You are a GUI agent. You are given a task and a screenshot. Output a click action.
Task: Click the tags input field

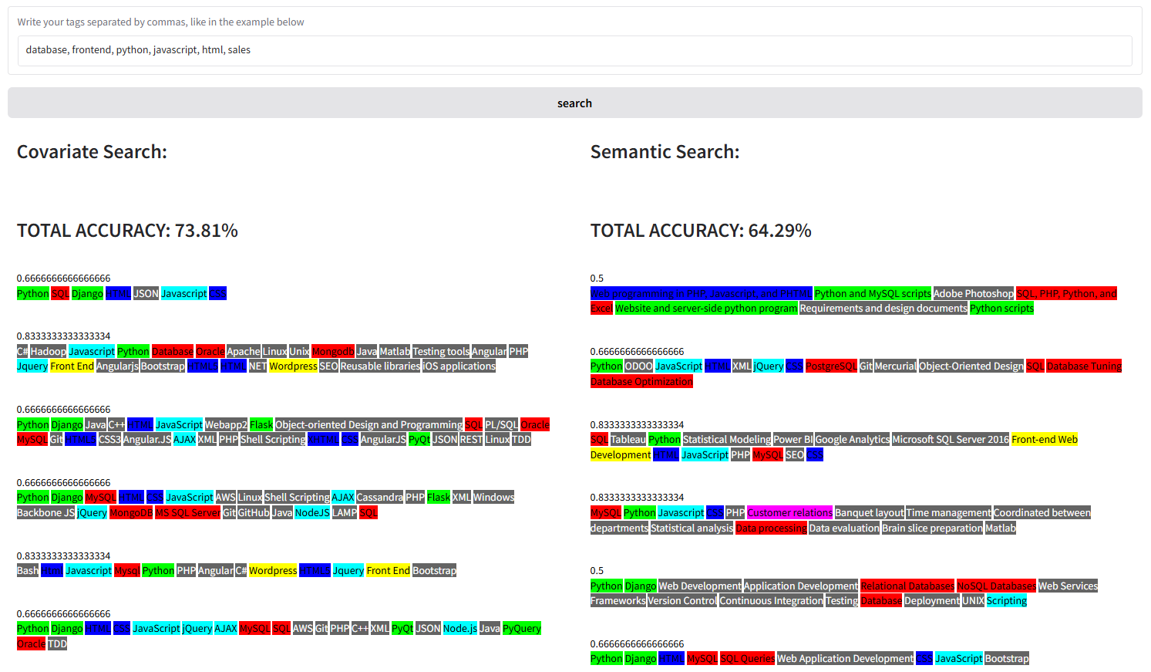[x=574, y=50]
